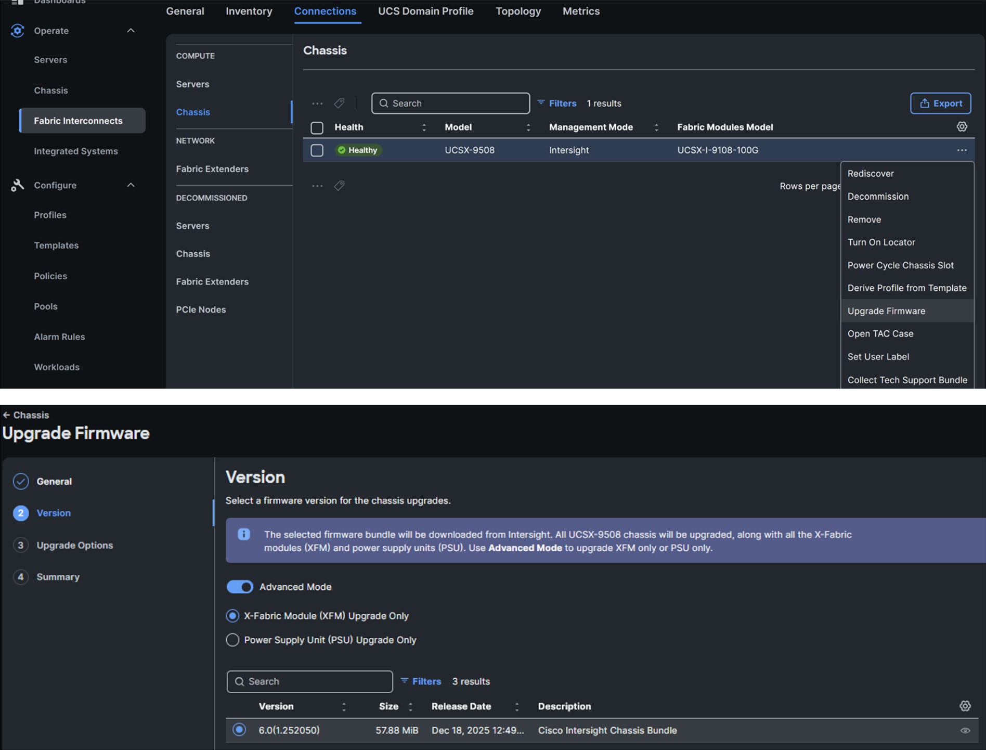The image size is (986, 750).
Task: Click the step 2 Version circle icon
Action: click(x=21, y=513)
